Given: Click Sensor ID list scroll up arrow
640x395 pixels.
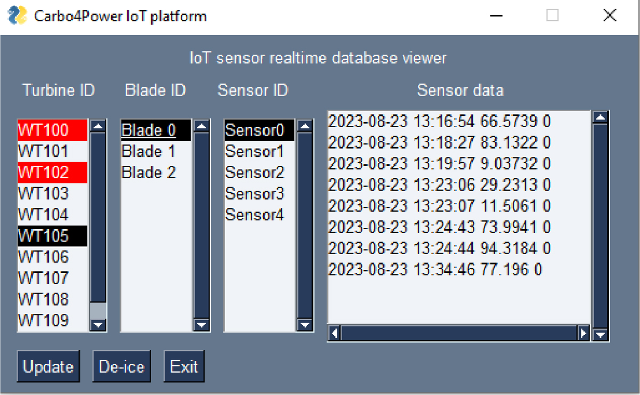Looking at the screenshot, I should tap(305, 126).
